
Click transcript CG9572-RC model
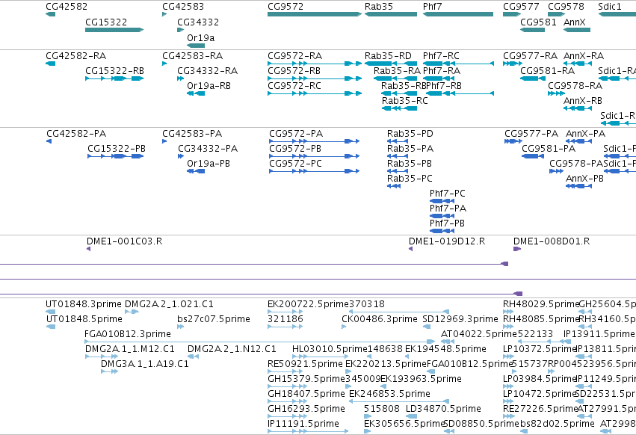pyautogui.click(x=315, y=93)
